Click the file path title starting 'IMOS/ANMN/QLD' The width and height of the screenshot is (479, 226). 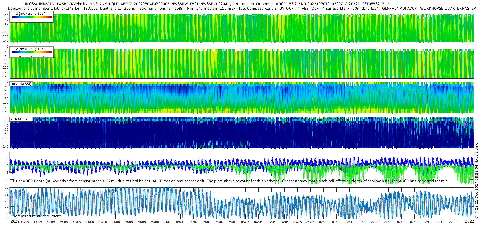point(207,4)
